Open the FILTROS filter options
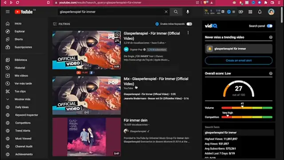 coord(61,24)
